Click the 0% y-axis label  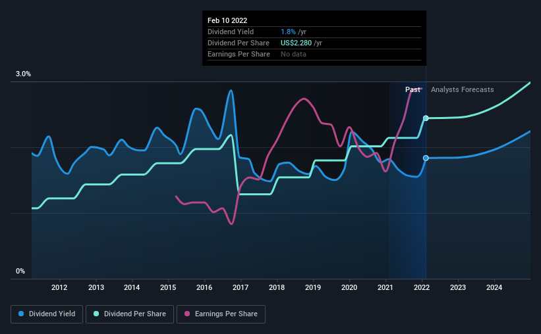[x=20, y=272]
